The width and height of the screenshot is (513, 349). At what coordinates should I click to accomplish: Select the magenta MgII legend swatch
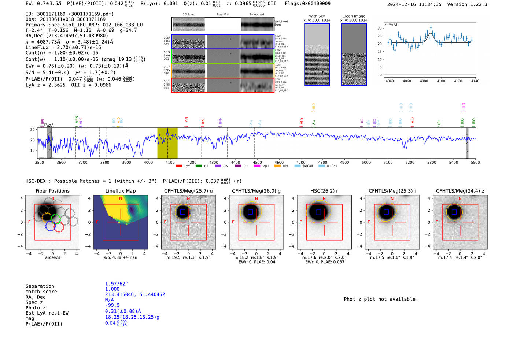pos(257,166)
